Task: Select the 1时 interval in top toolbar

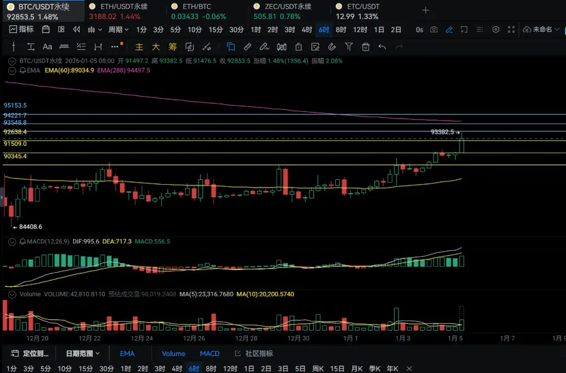Action: [x=255, y=29]
